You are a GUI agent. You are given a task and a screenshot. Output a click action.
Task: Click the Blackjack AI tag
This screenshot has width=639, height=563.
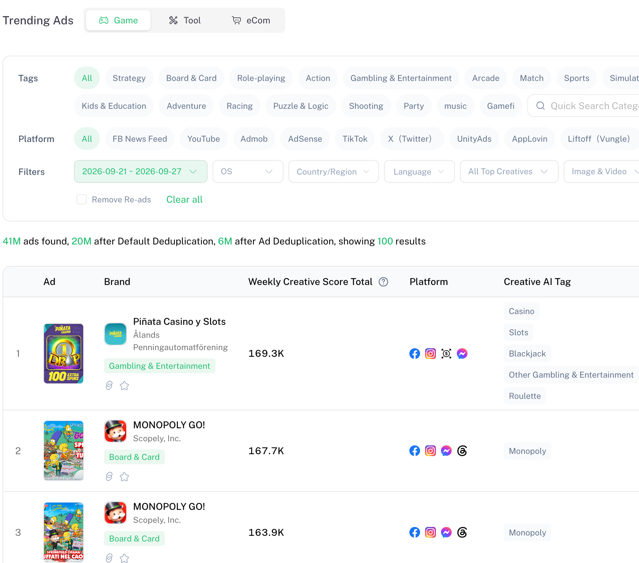(527, 354)
